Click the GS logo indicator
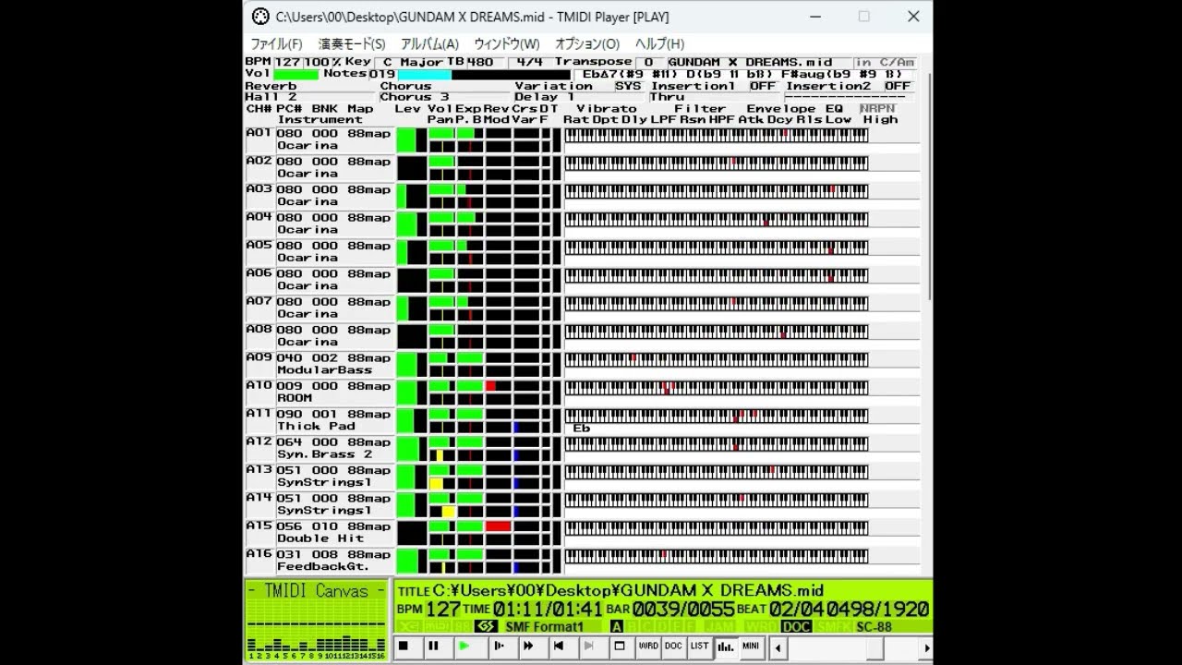The width and height of the screenshot is (1182, 665). point(486,627)
